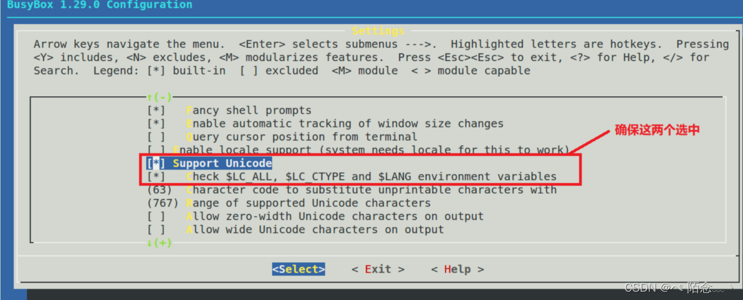743x300 pixels.
Task: Toggle the Support Unicode checkbox
Action: [156, 163]
